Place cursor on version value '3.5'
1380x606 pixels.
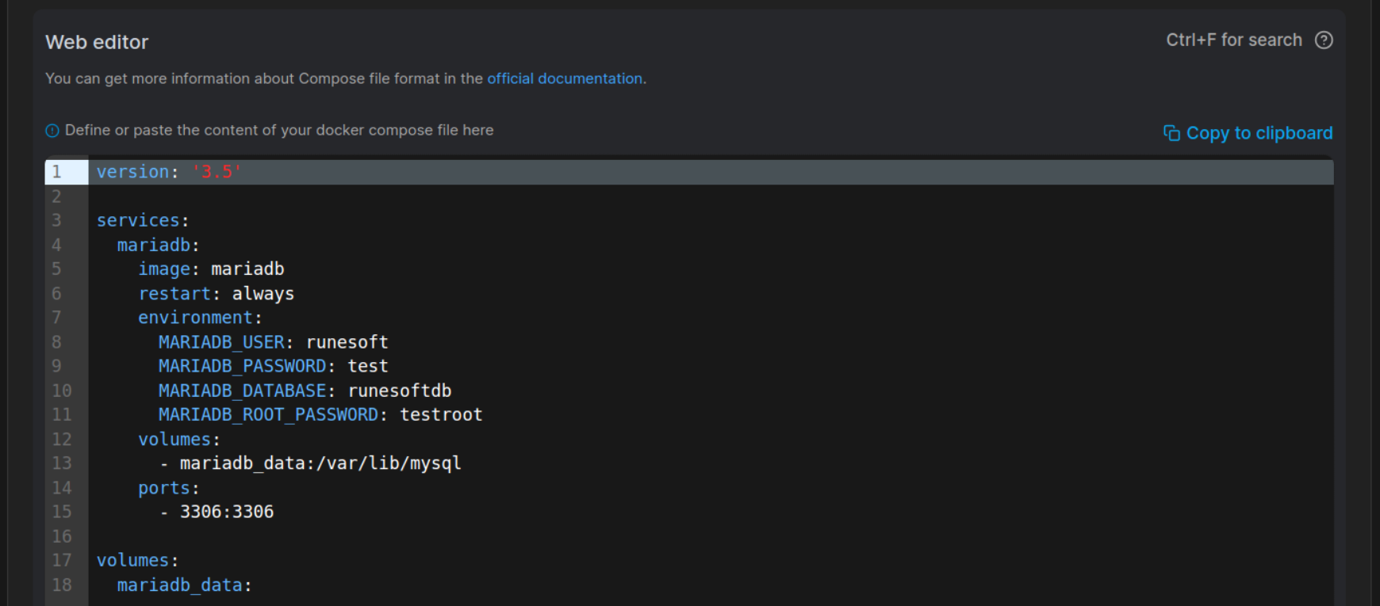click(x=217, y=172)
